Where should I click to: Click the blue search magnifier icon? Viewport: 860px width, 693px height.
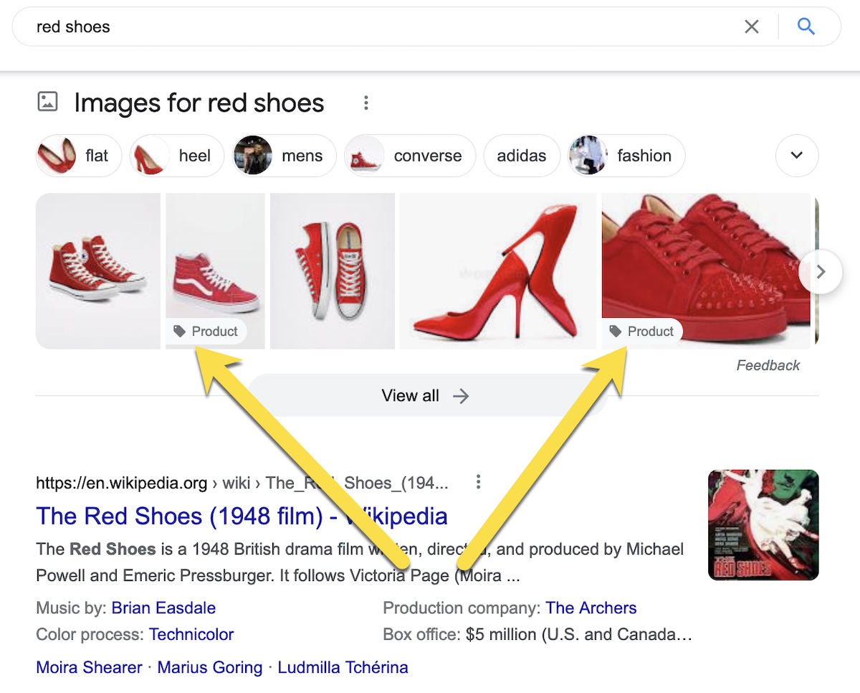click(x=806, y=27)
